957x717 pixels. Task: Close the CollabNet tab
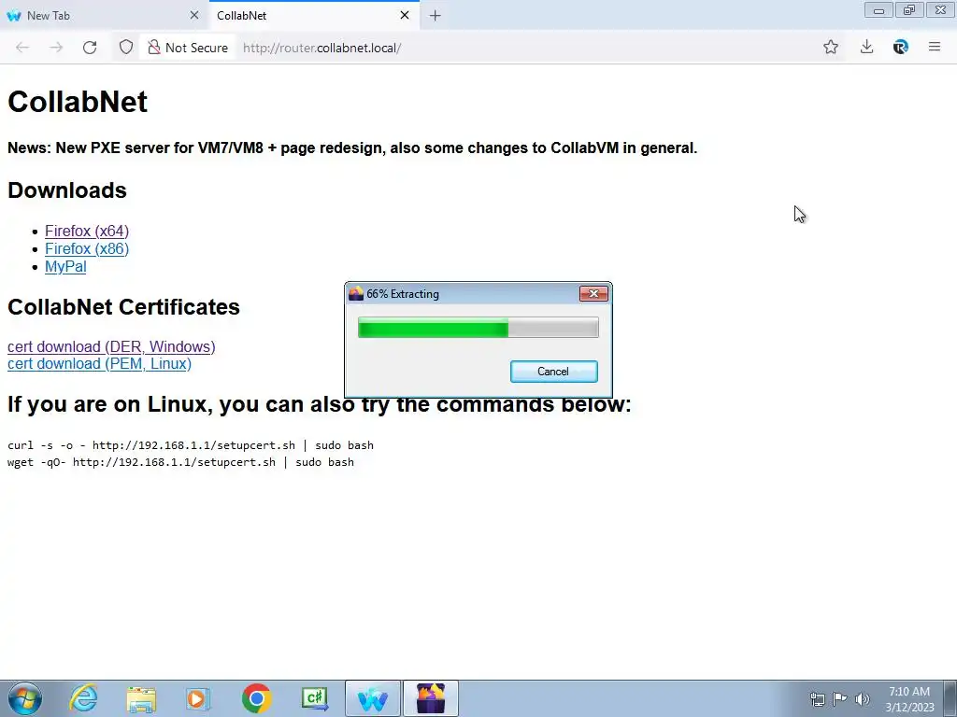click(x=405, y=15)
